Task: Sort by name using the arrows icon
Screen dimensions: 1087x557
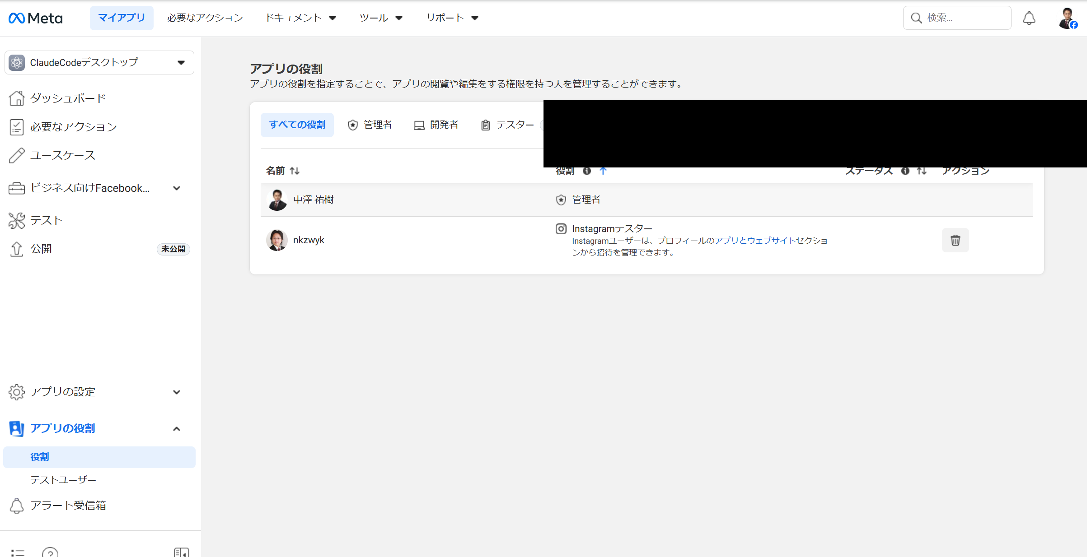Action: click(295, 171)
